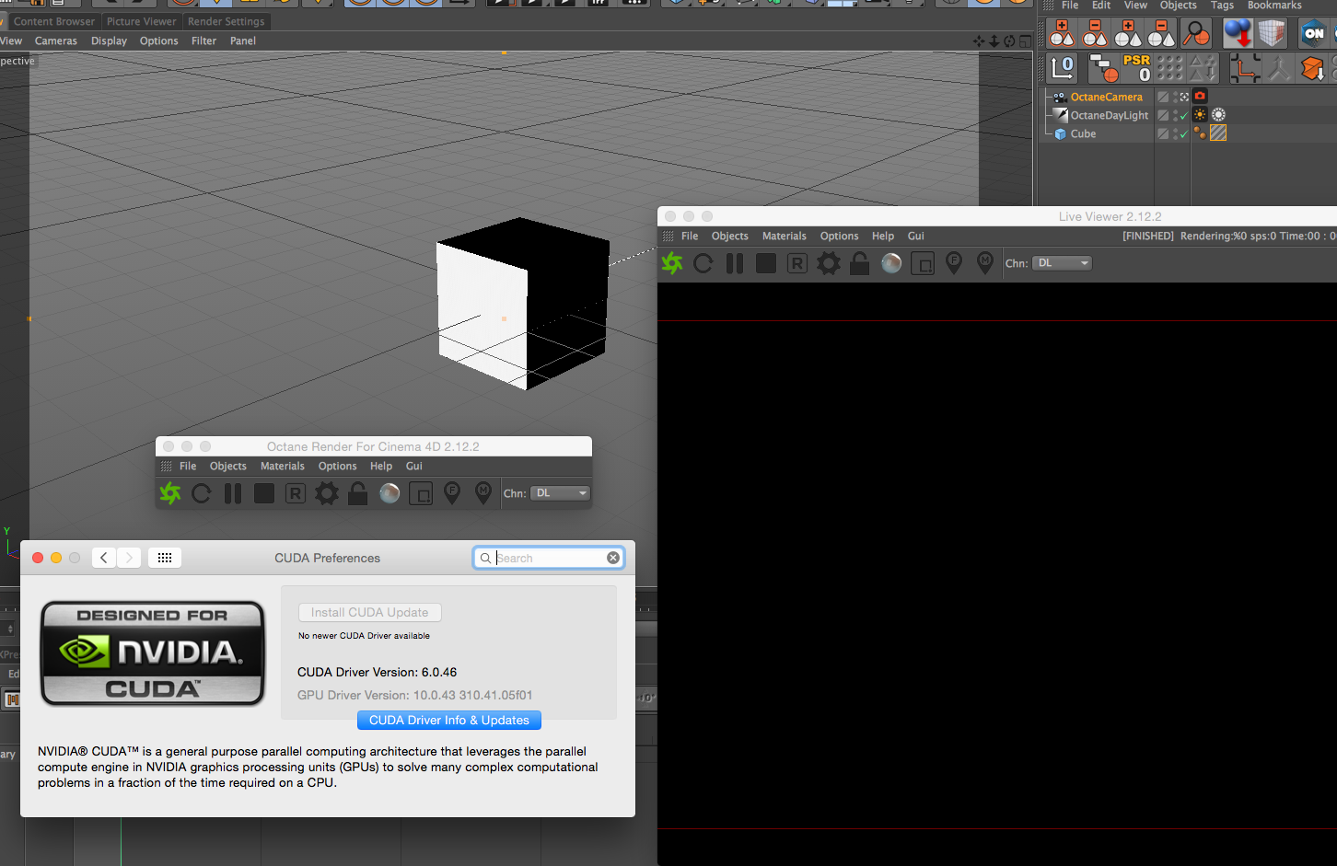Activate pick focus (F) in Live Viewer
1337x866 pixels.
click(954, 263)
